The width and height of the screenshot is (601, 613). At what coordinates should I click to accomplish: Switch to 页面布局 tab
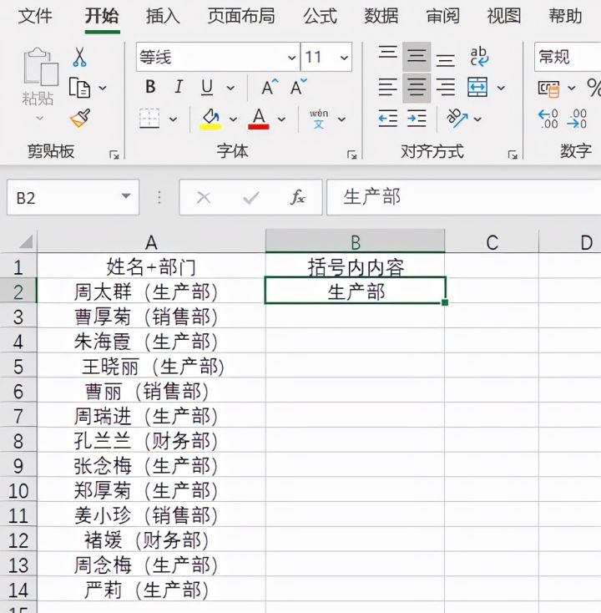tap(241, 16)
